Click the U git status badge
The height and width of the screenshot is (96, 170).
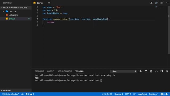pyautogui.click(x=29, y=19)
